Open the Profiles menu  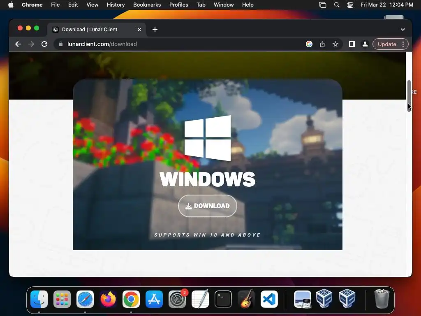point(178,5)
